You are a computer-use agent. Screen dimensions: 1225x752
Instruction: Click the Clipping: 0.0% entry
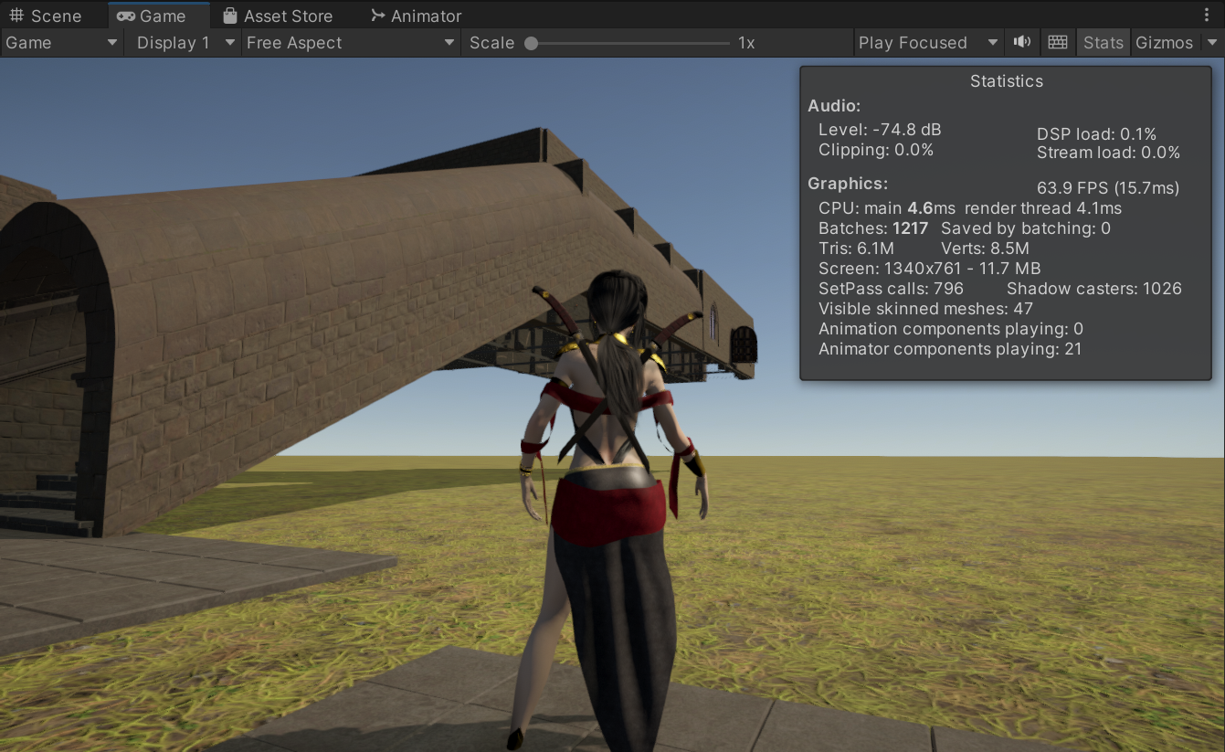coord(876,150)
